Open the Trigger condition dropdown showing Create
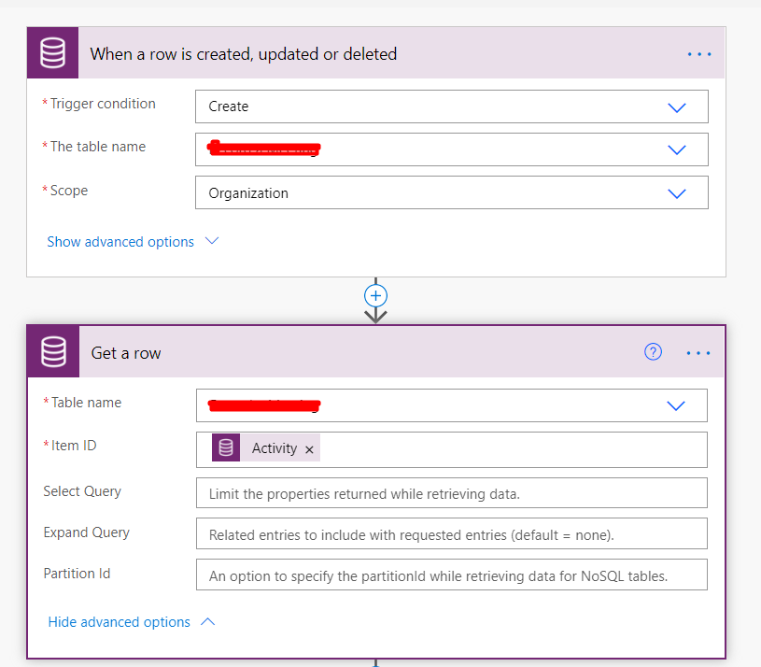761x667 pixels. [x=677, y=106]
